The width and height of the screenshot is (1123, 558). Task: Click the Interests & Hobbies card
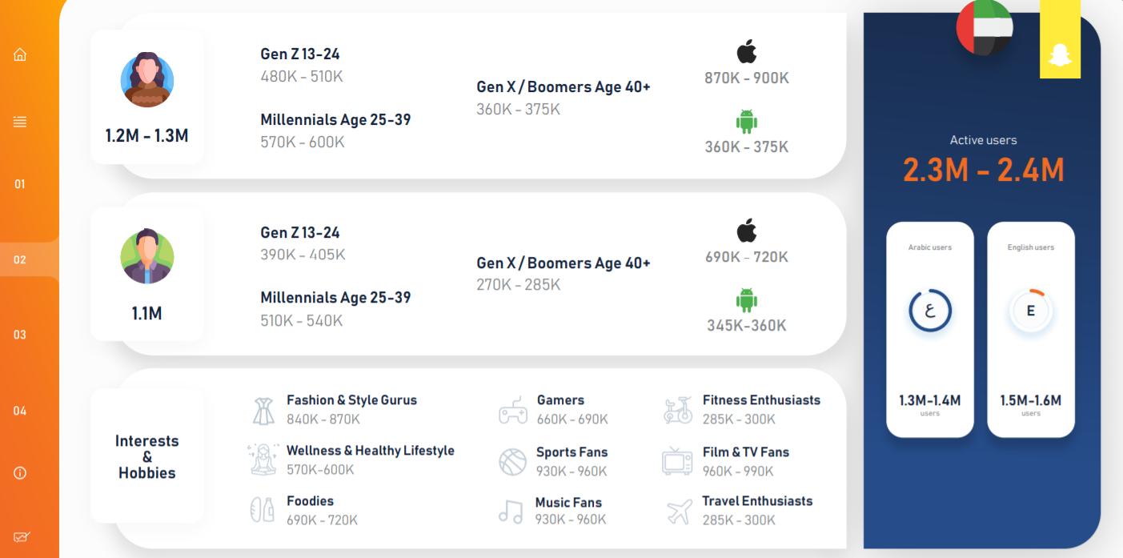point(147,456)
